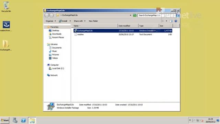Click the Forward navigation button
220x124 pixels.
click(52, 15)
